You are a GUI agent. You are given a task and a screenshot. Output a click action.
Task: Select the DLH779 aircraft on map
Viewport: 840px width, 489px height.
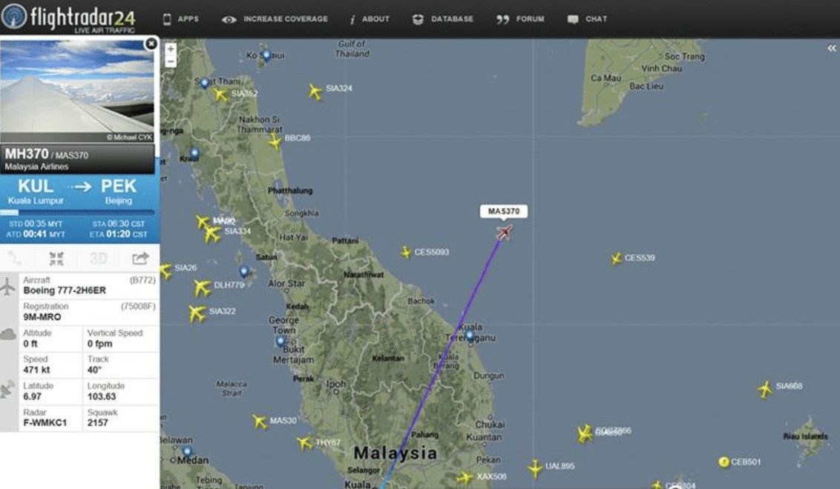click(x=203, y=287)
